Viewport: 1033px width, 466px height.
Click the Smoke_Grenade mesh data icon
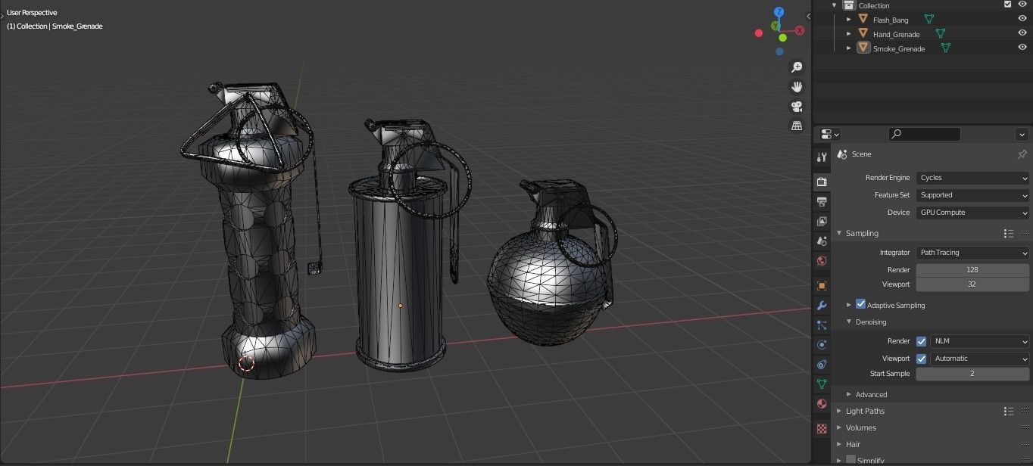coord(945,48)
